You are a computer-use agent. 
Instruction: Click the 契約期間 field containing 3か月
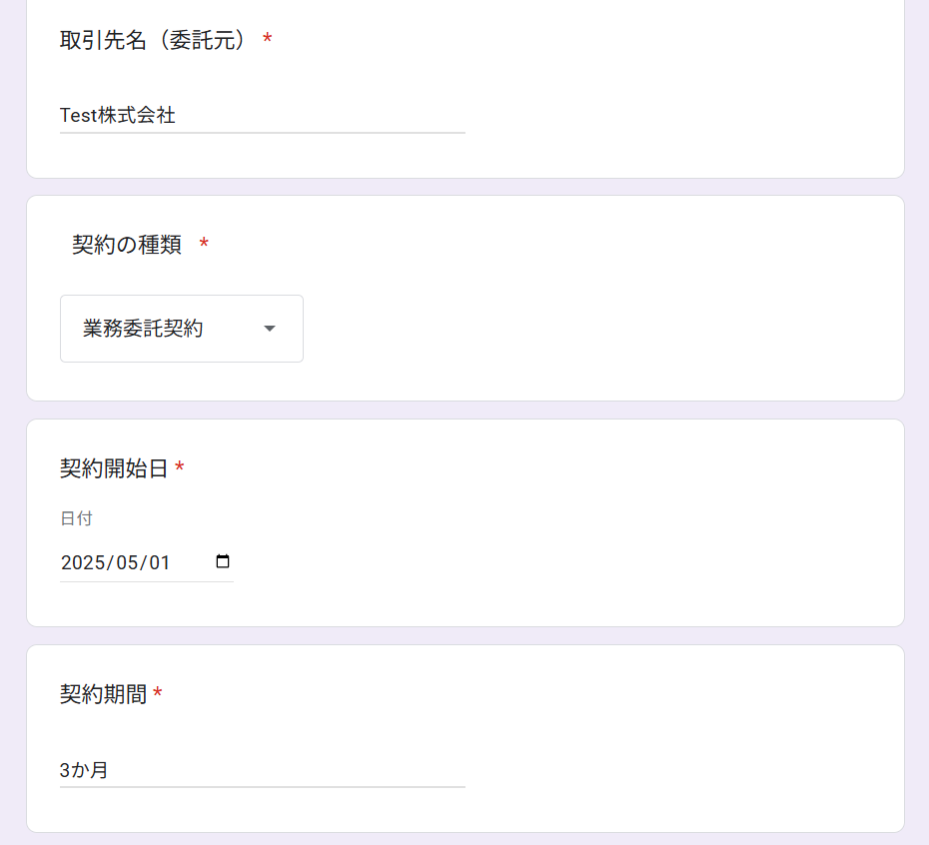[x=262, y=770]
